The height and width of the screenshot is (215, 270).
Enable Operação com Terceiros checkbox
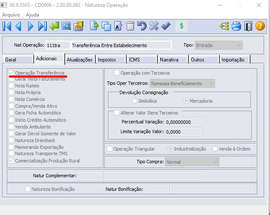pos(117,73)
